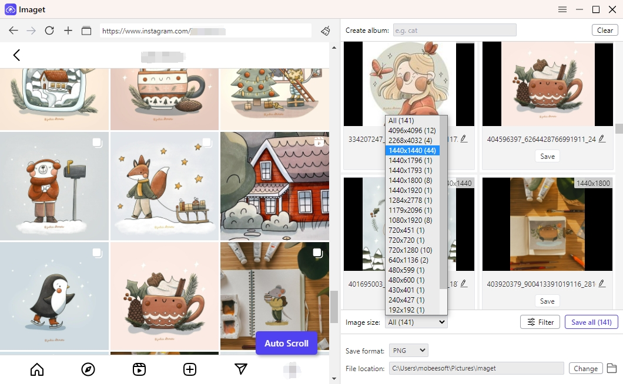
Task: Reload the page with refresh icon
Action: coord(49,30)
